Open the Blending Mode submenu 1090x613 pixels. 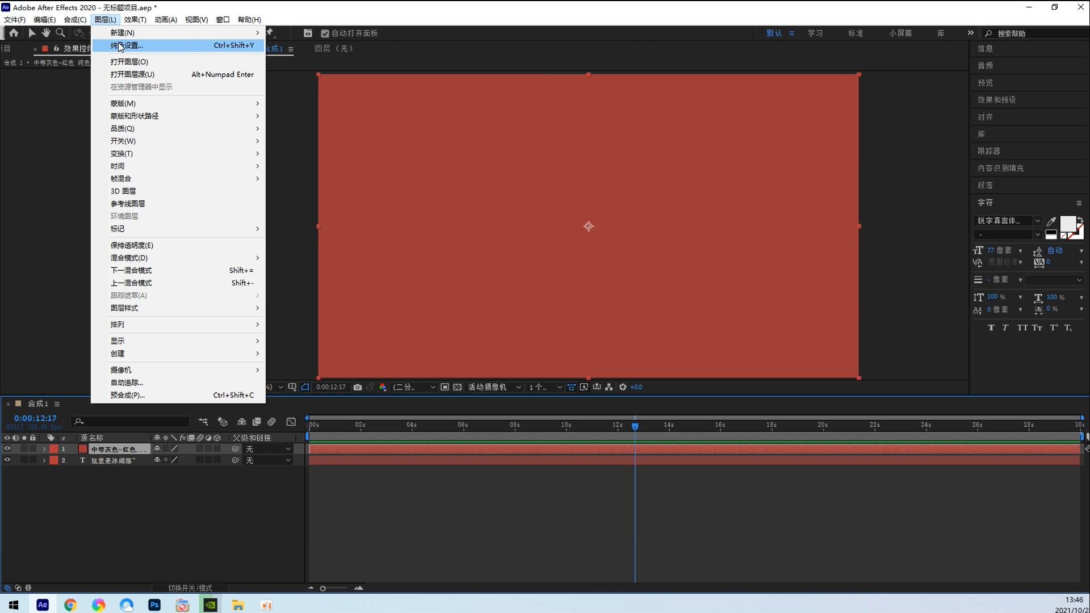(129, 258)
